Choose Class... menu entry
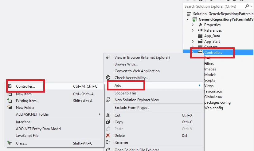Image resolution: width=254 pixels, height=151 pixels. tap(54, 143)
